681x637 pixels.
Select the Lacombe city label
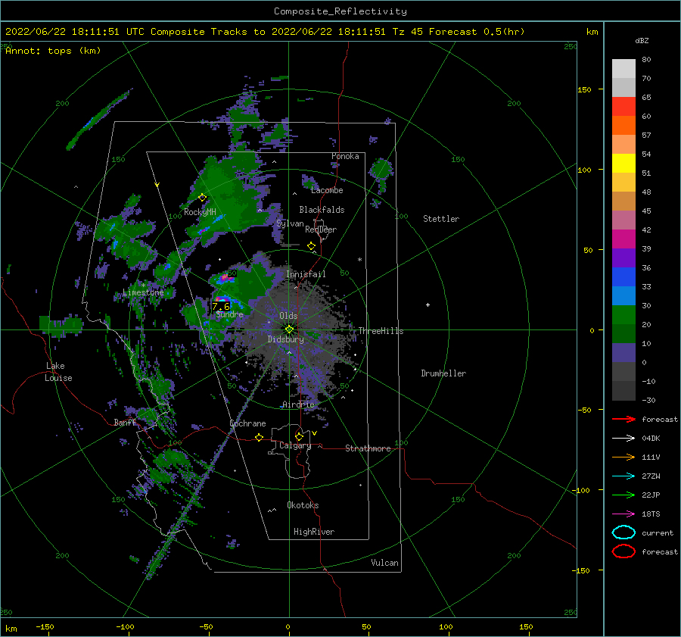(x=327, y=190)
